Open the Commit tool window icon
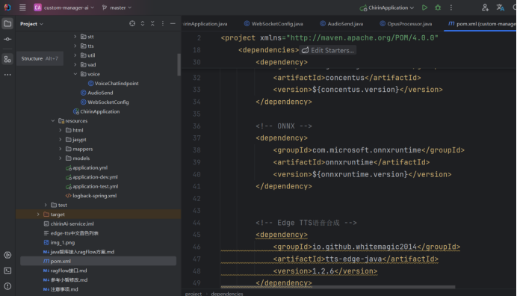This screenshot has height=296, width=517. click(x=7, y=40)
